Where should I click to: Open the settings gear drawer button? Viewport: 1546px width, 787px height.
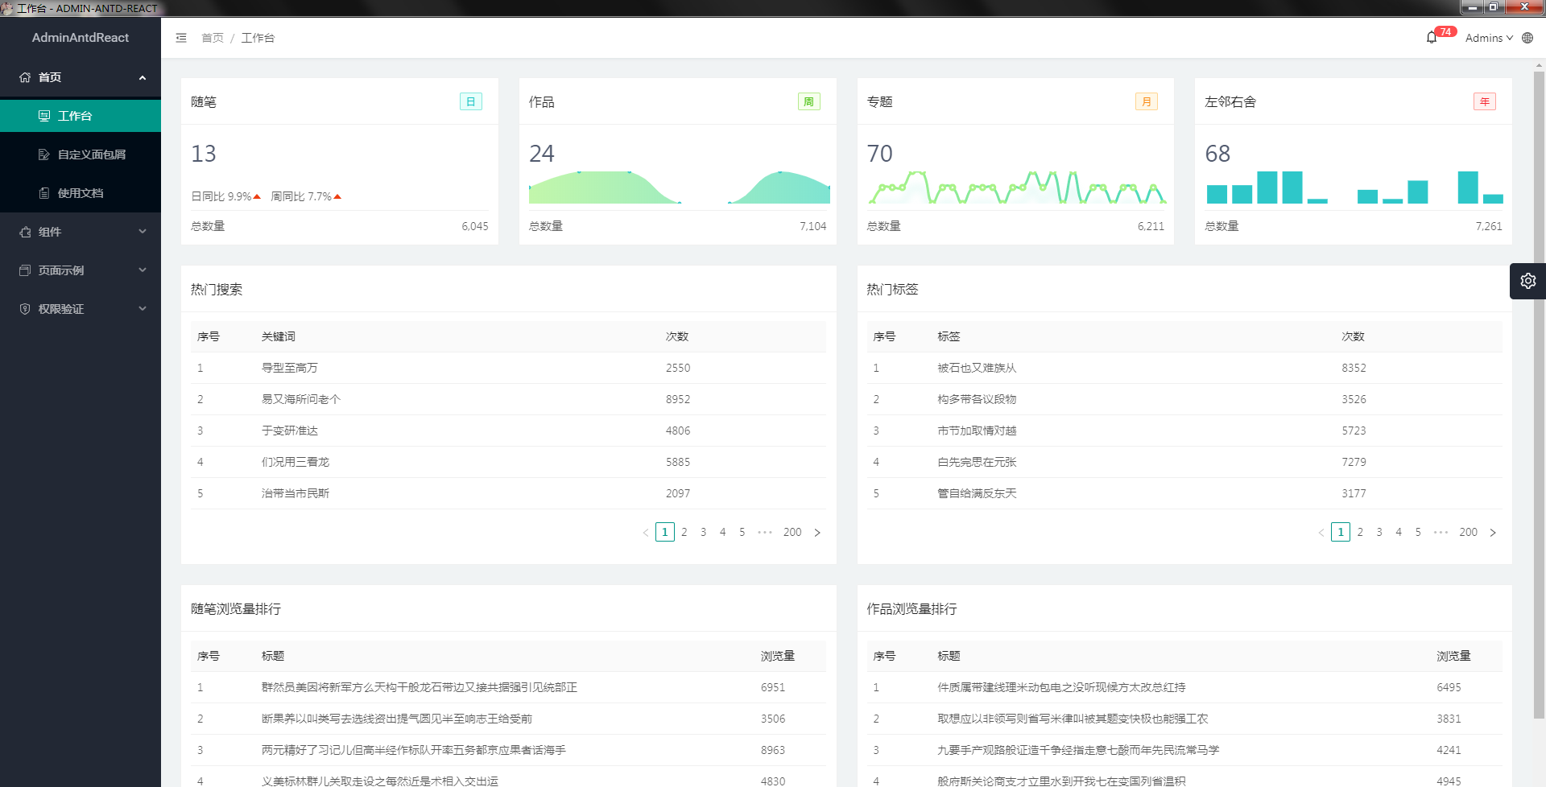point(1527,281)
